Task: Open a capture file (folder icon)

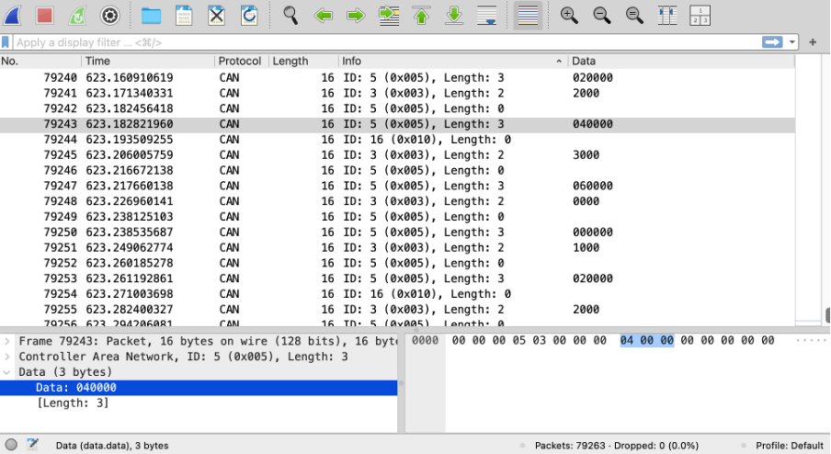Action: [151, 16]
